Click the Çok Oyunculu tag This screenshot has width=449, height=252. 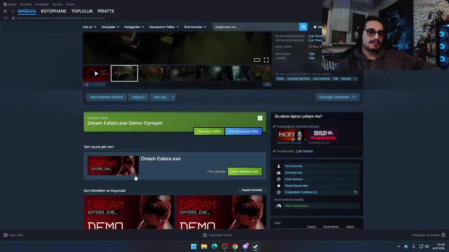322,79
